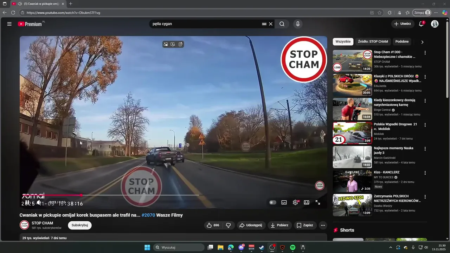Open the on-screen keyboard in search box
Image resolution: width=450 pixels, height=253 pixels.
[x=264, y=24]
